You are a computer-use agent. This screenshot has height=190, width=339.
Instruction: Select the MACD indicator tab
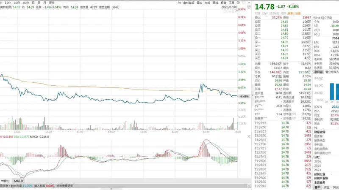click(x=18, y=181)
